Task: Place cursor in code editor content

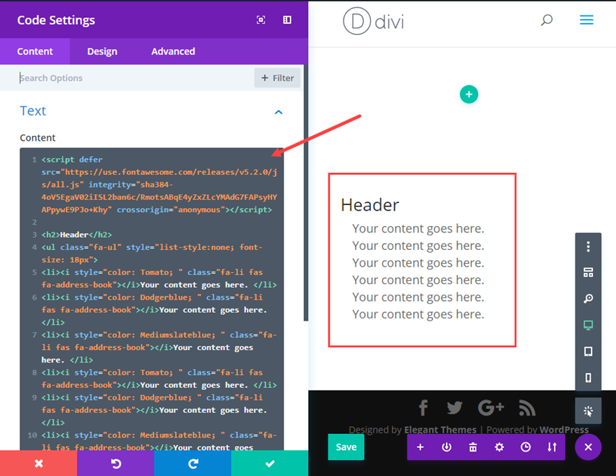Action: point(152,298)
